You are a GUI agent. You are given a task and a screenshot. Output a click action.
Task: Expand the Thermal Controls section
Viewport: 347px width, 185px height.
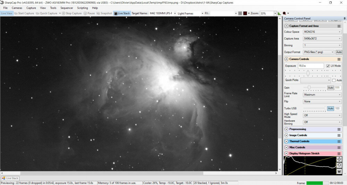pos(286,141)
